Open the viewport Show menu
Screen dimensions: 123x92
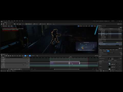tap(12, 26)
